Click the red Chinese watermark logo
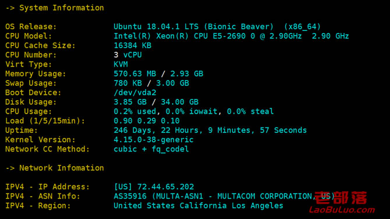390x219 pixels. tap(341, 198)
